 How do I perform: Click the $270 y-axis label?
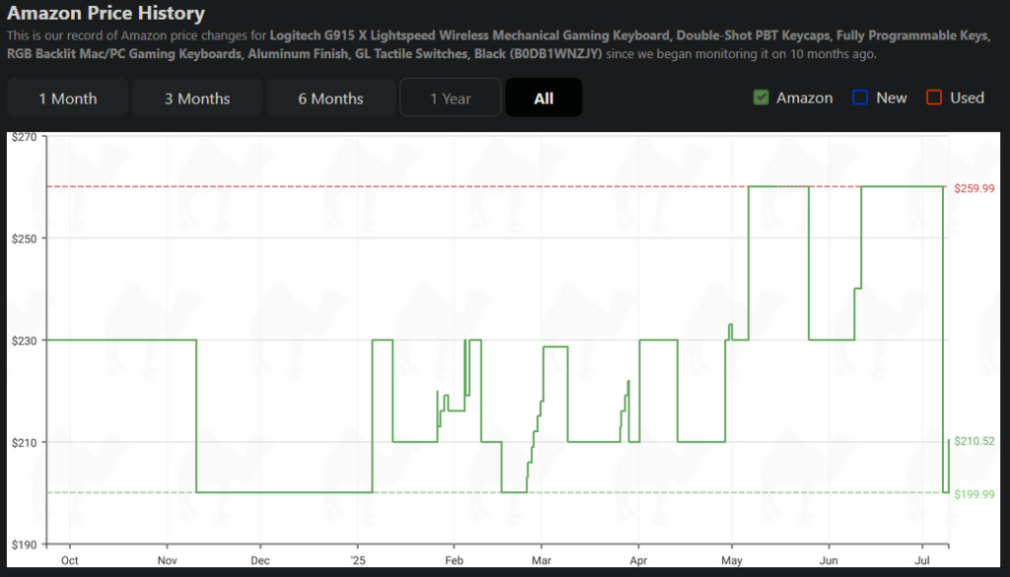[x=25, y=136]
